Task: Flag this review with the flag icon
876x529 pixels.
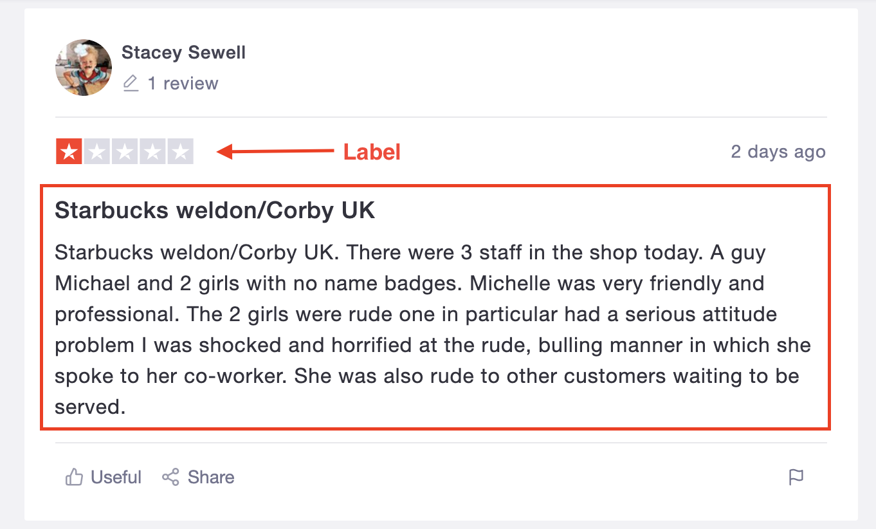Action: coord(796,477)
